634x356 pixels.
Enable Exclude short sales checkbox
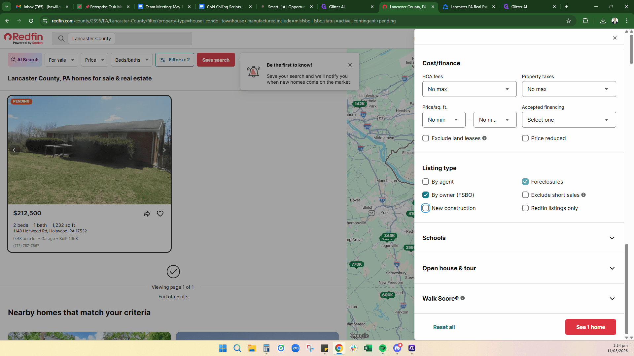(x=525, y=195)
